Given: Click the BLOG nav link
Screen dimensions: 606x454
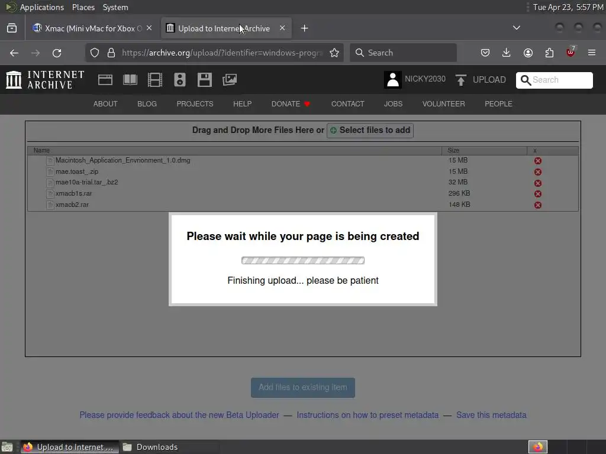Looking at the screenshot, I should [x=147, y=104].
